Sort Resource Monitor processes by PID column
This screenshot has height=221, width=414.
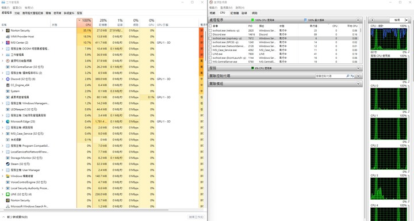[250, 26]
